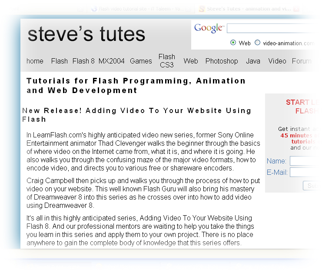
Task: Go to the Flash tutorials menu item
Action: coord(60,61)
